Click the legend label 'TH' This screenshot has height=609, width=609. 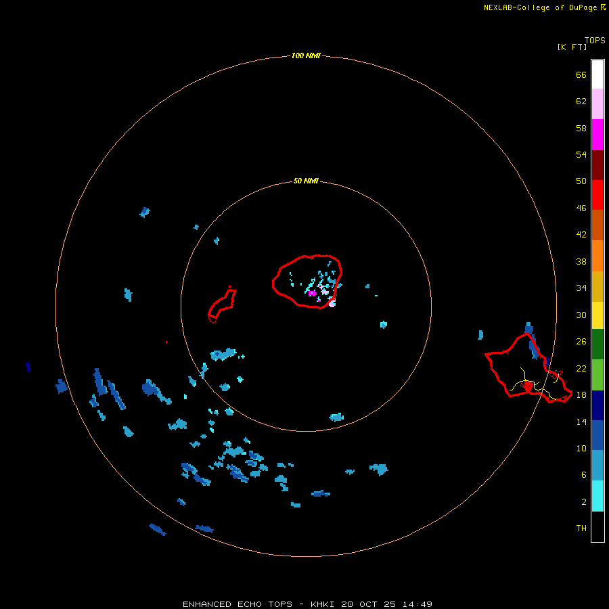[x=581, y=528]
